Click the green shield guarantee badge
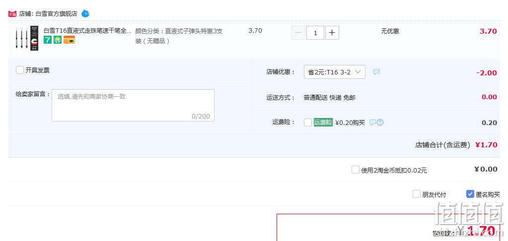Image resolution: width=508 pixels, height=241 pixels. click(58, 40)
